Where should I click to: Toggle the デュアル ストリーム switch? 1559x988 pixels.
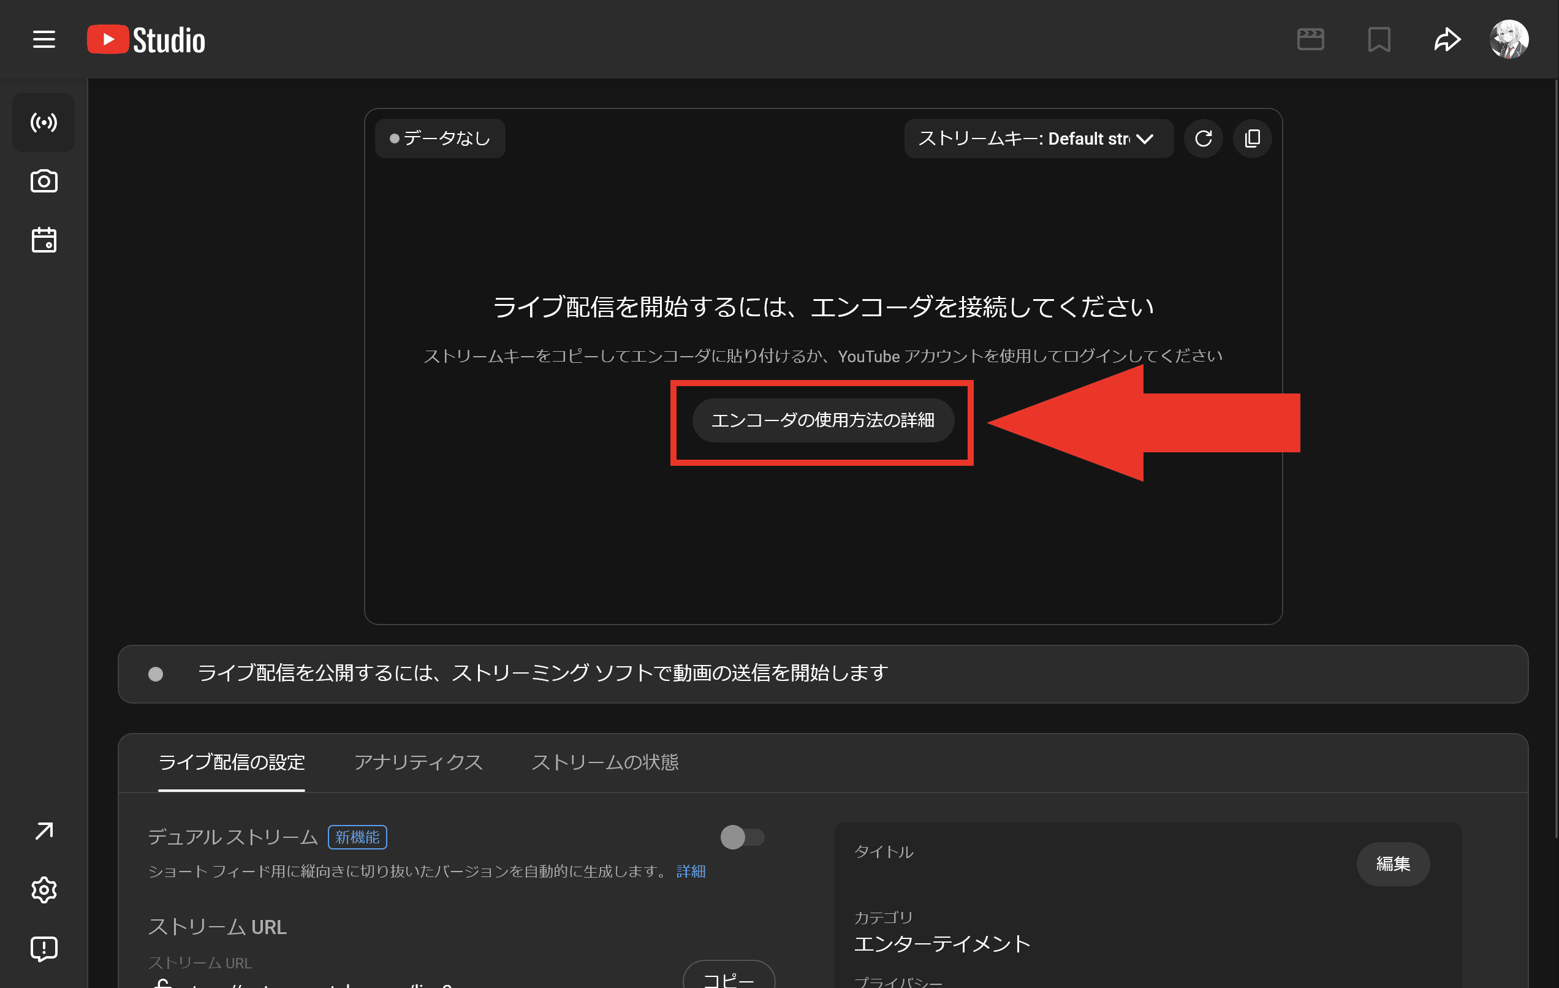coord(742,837)
